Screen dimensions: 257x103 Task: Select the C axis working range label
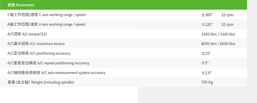(46, 15)
